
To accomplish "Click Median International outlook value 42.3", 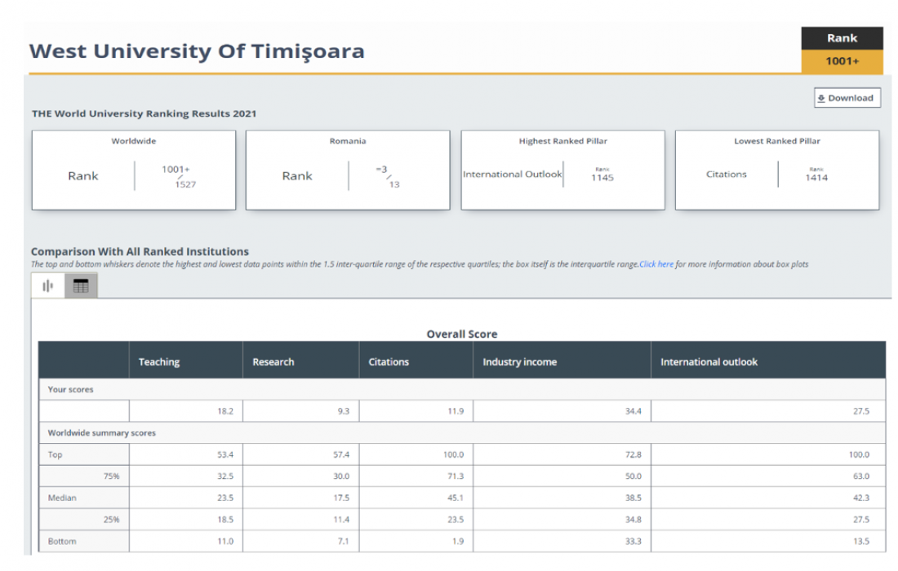I will click(x=860, y=498).
